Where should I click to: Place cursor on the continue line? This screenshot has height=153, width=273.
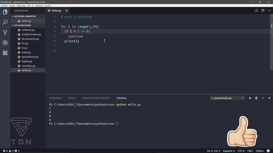(76, 36)
